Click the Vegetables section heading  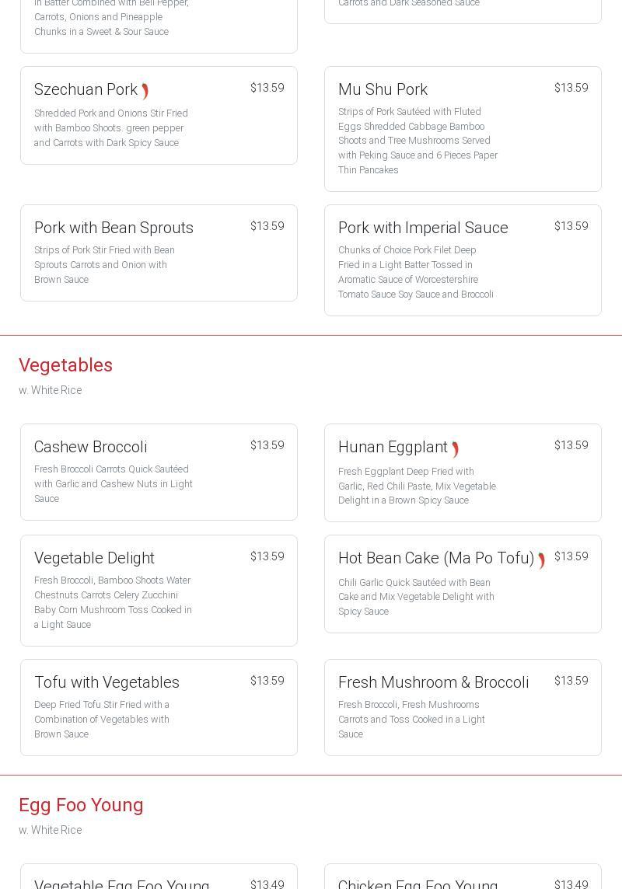pos(65,365)
